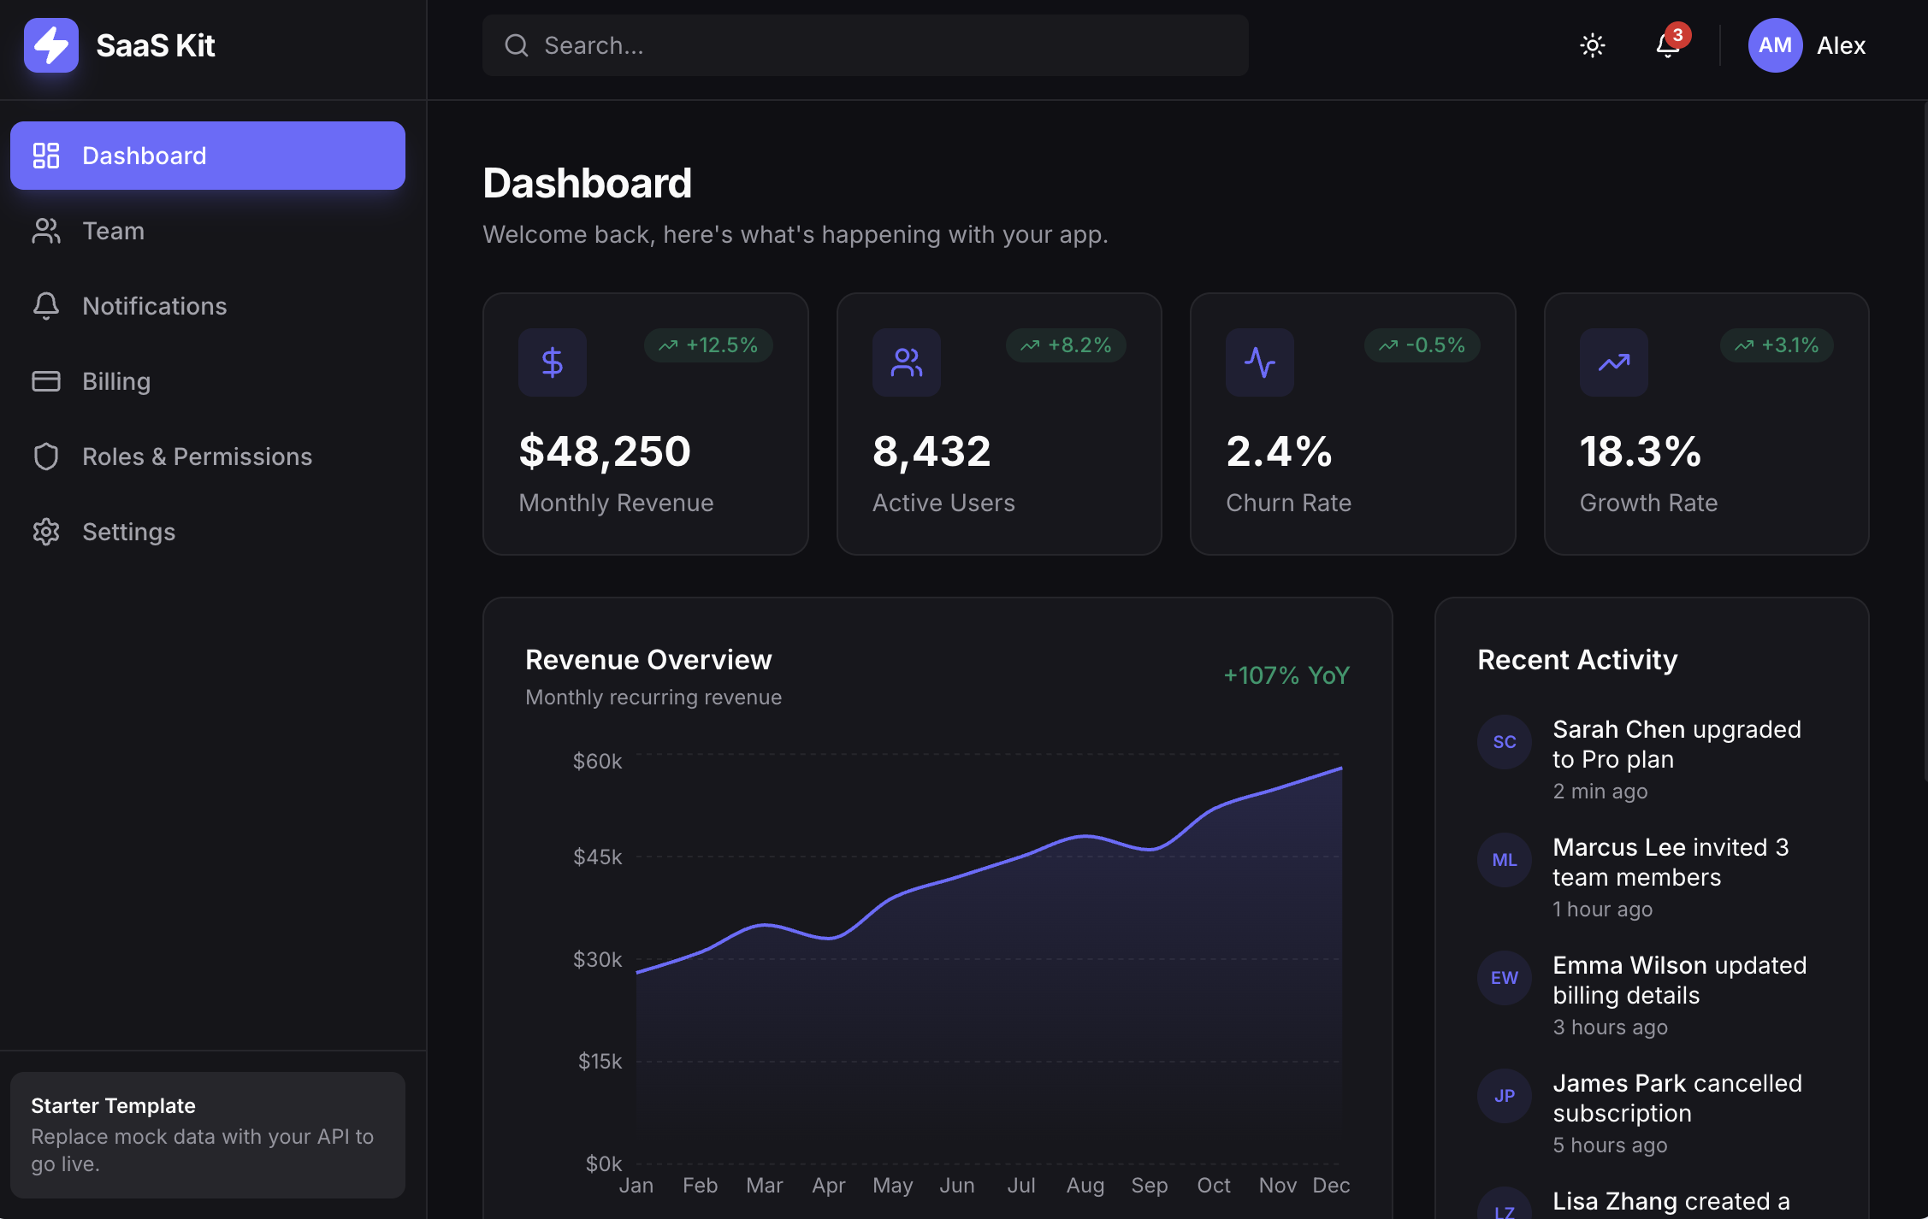Open Roles & Permissions
The height and width of the screenshot is (1219, 1928).
[208, 456]
